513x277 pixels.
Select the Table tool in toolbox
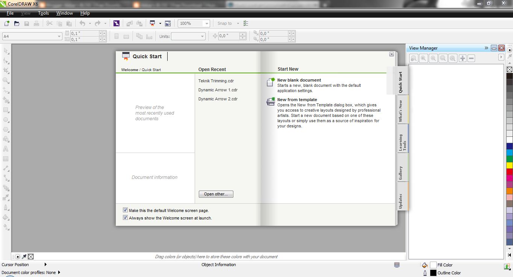pyautogui.click(x=6, y=159)
